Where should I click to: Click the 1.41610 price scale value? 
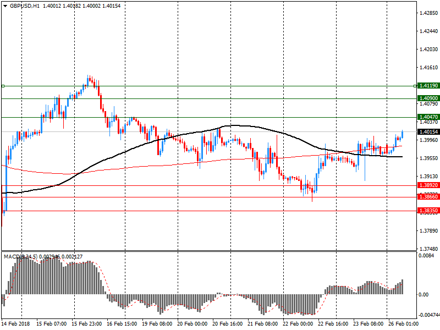(428, 68)
